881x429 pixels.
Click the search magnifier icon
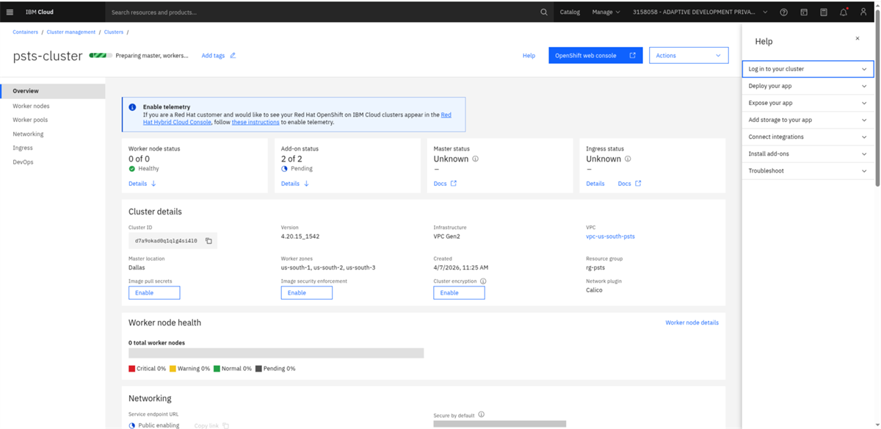tap(544, 12)
